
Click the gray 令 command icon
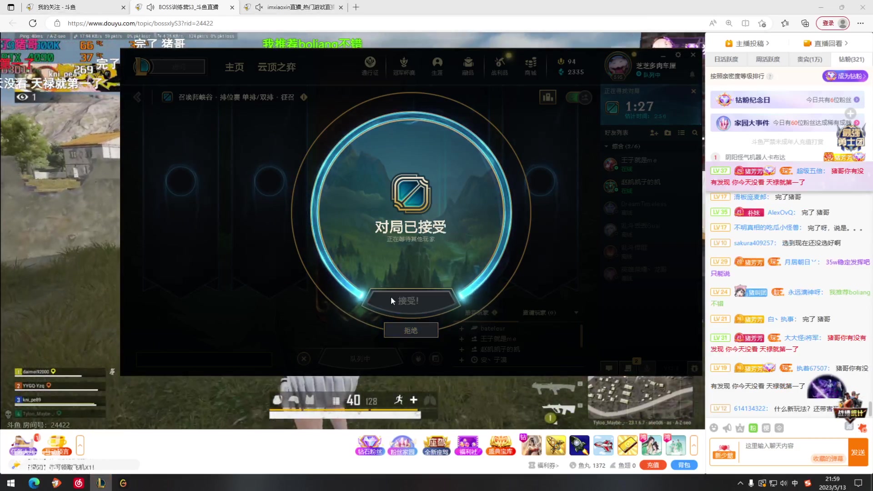(x=779, y=428)
